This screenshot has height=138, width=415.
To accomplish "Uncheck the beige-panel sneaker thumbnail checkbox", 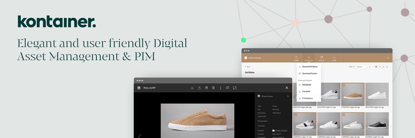I will (344, 115).
